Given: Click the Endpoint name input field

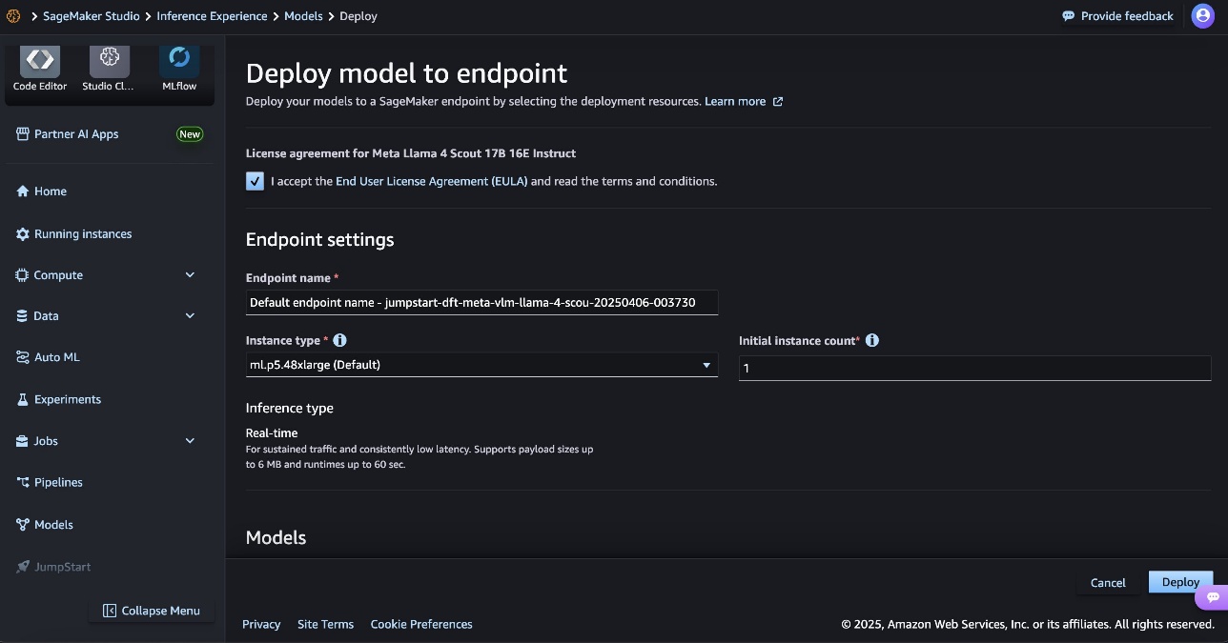Looking at the screenshot, I should 481,303.
